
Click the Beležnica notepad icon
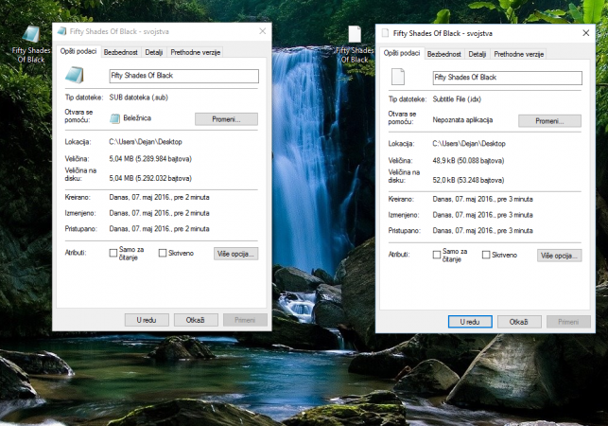115,119
